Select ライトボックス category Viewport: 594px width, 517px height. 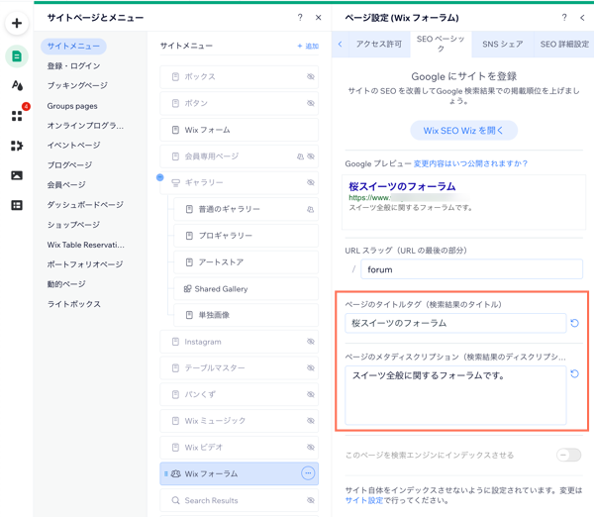coord(74,304)
